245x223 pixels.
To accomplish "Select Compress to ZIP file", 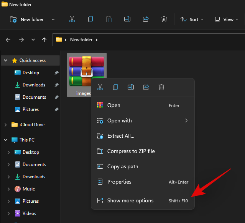I will [x=131, y=151].
